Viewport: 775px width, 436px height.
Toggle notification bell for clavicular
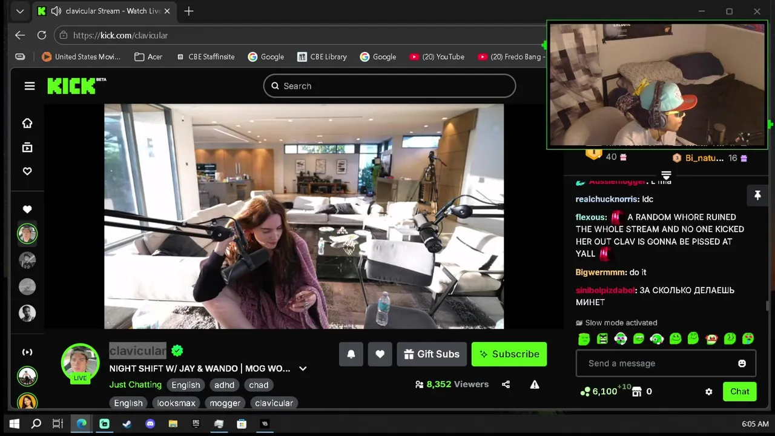coord(351,354)
